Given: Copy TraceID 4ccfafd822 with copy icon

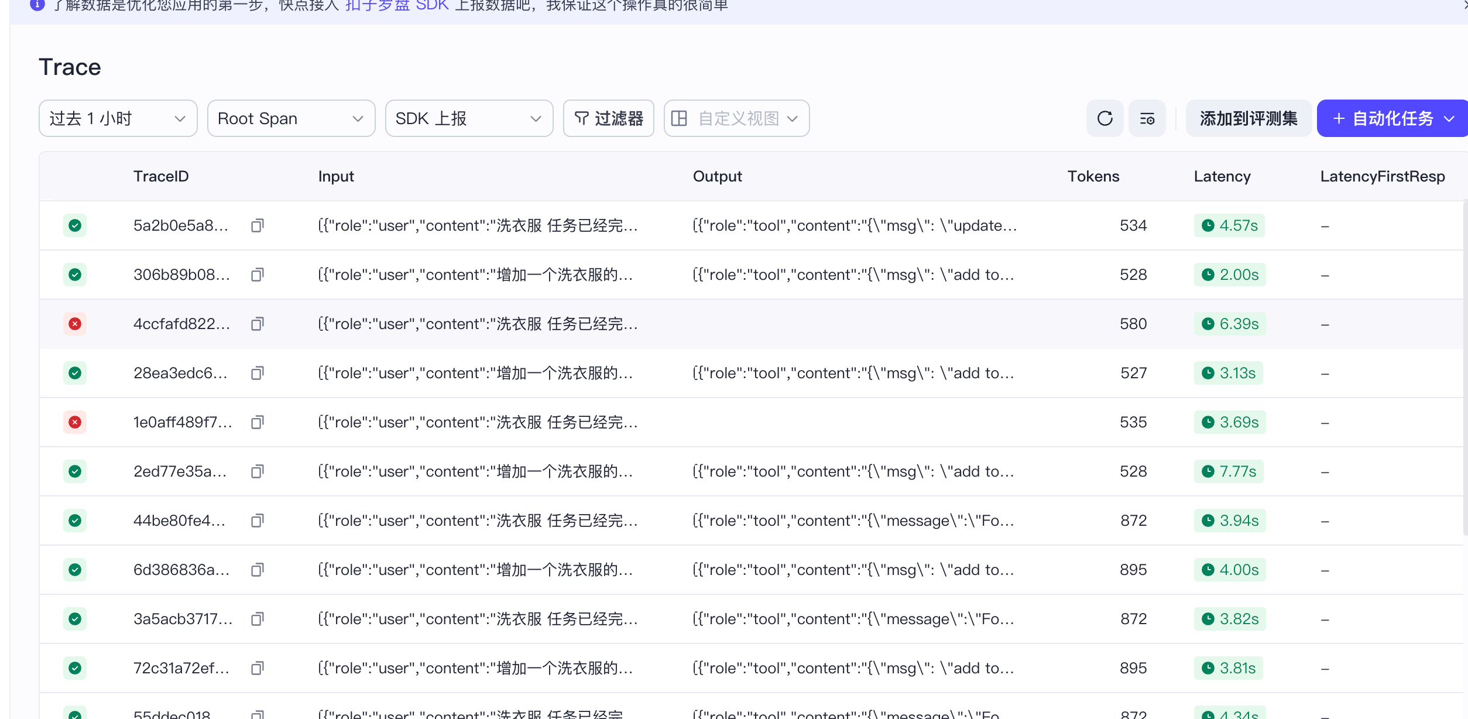Looking at the screenshot, I should 257,324.
